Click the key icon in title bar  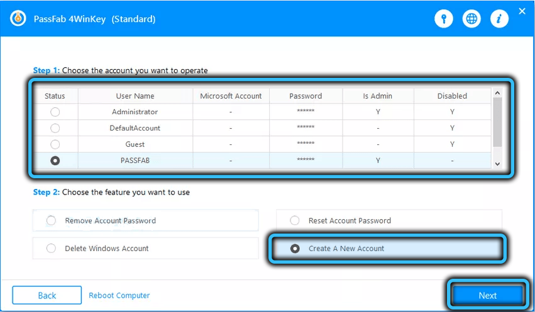point(444,19)
